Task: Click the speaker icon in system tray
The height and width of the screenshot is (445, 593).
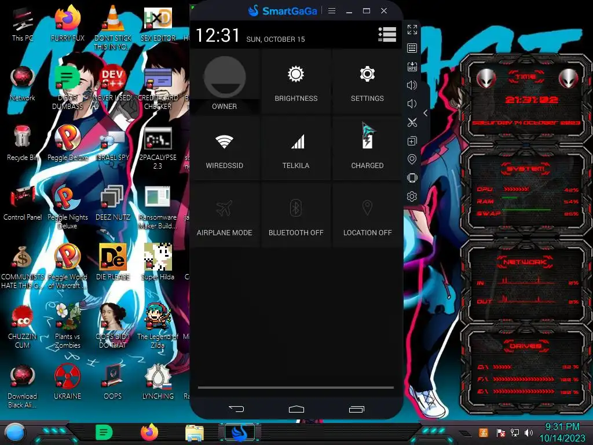Action: (529, 432)
